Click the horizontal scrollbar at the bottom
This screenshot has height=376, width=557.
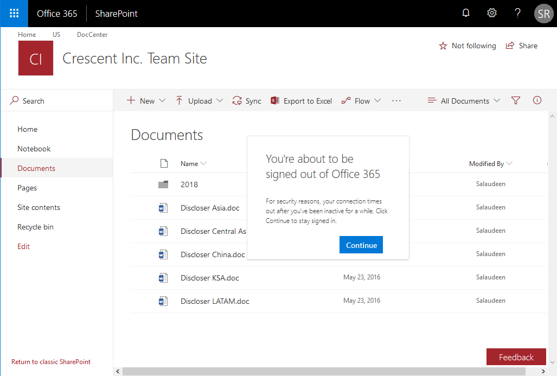tap(324, 372)
